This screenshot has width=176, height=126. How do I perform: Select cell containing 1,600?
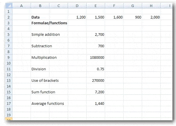(114, 17)
